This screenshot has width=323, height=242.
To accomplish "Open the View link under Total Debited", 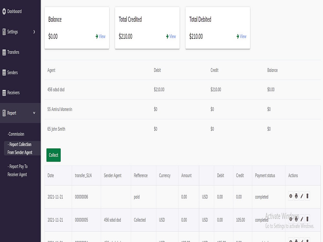I will [243, 36].
